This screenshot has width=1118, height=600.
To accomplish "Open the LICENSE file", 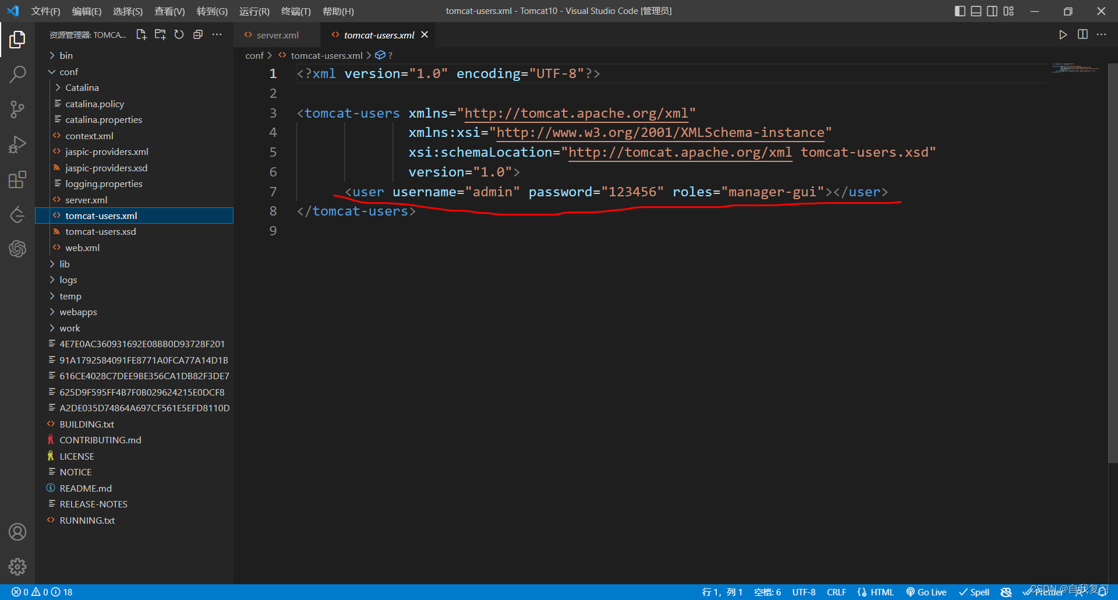I will click(134, 456).
